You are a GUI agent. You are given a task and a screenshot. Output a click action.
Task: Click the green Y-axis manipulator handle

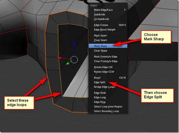[67, 63]
